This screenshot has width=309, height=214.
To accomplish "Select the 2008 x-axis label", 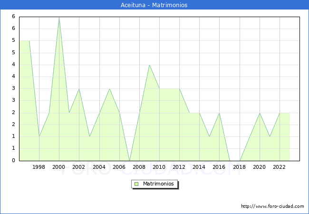I will click(139, 167).
